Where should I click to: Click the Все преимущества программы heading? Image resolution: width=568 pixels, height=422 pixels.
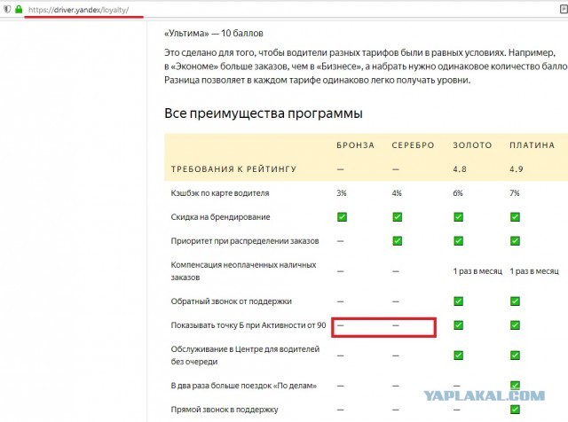click(264, 113)
